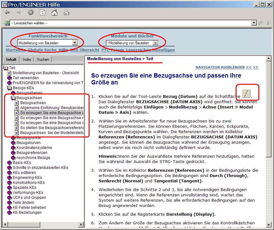The height and width of the screenshot is (230, 274).
Task: Click the book icon beside KEs editieren
Action: (x=9, y=173)
